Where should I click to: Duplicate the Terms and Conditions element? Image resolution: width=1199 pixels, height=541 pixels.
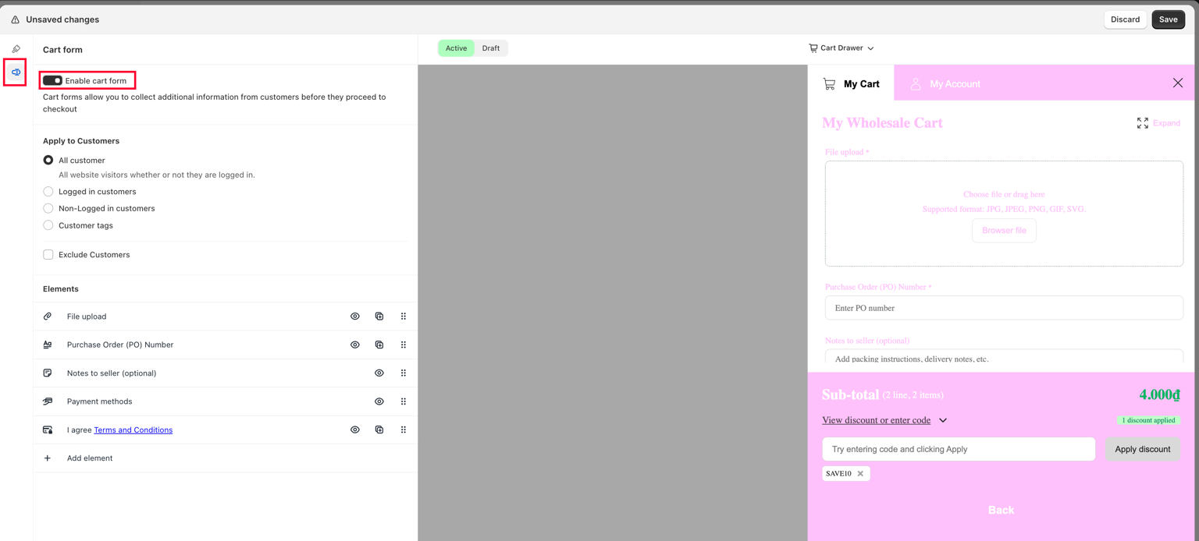(x=379, y=430)
